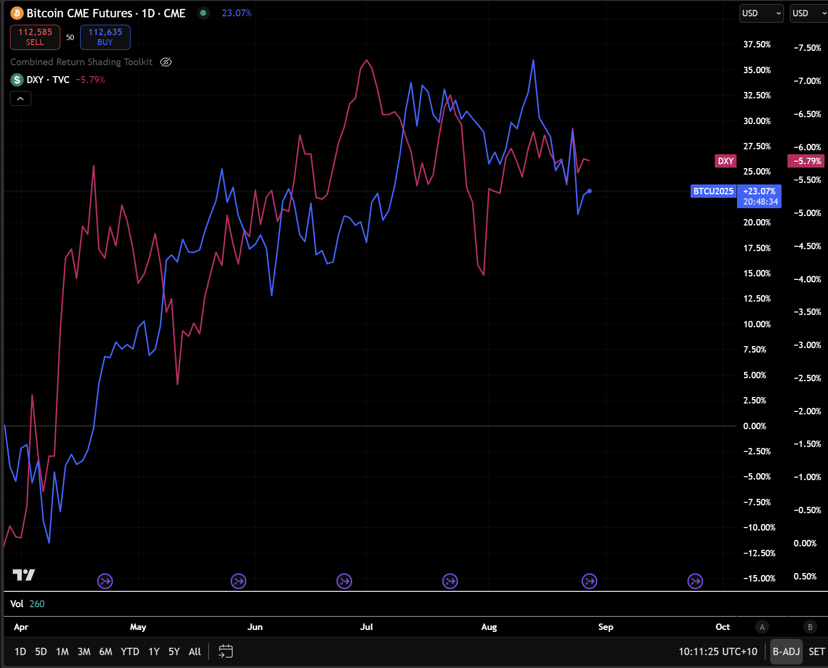Click the 112,635 BUY button
Viewport: 828px width, 668px height.
[x=105, y=37]
